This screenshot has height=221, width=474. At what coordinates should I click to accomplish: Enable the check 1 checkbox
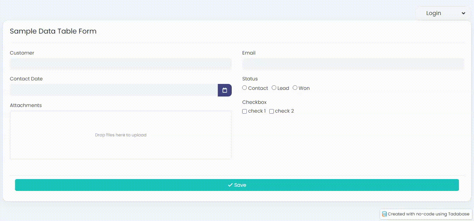click(245, 112)
